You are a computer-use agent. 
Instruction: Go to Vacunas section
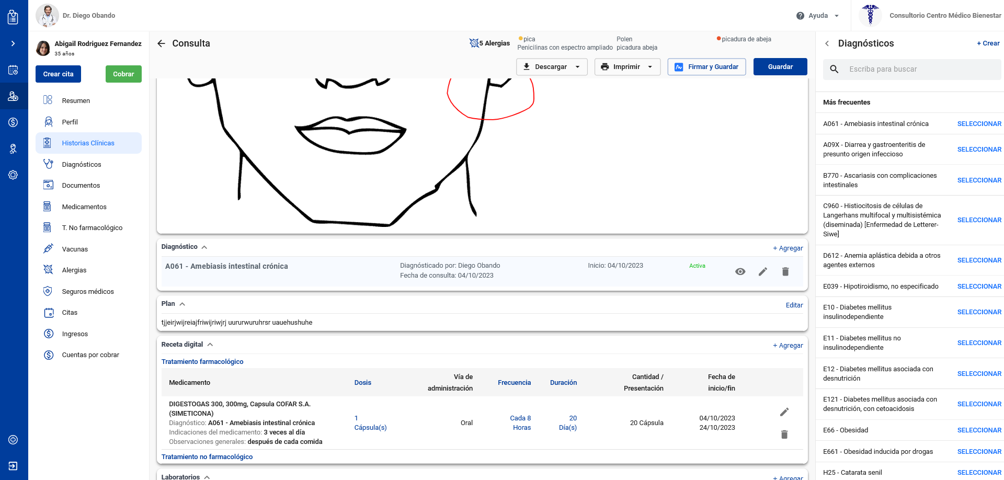[75, 249]
